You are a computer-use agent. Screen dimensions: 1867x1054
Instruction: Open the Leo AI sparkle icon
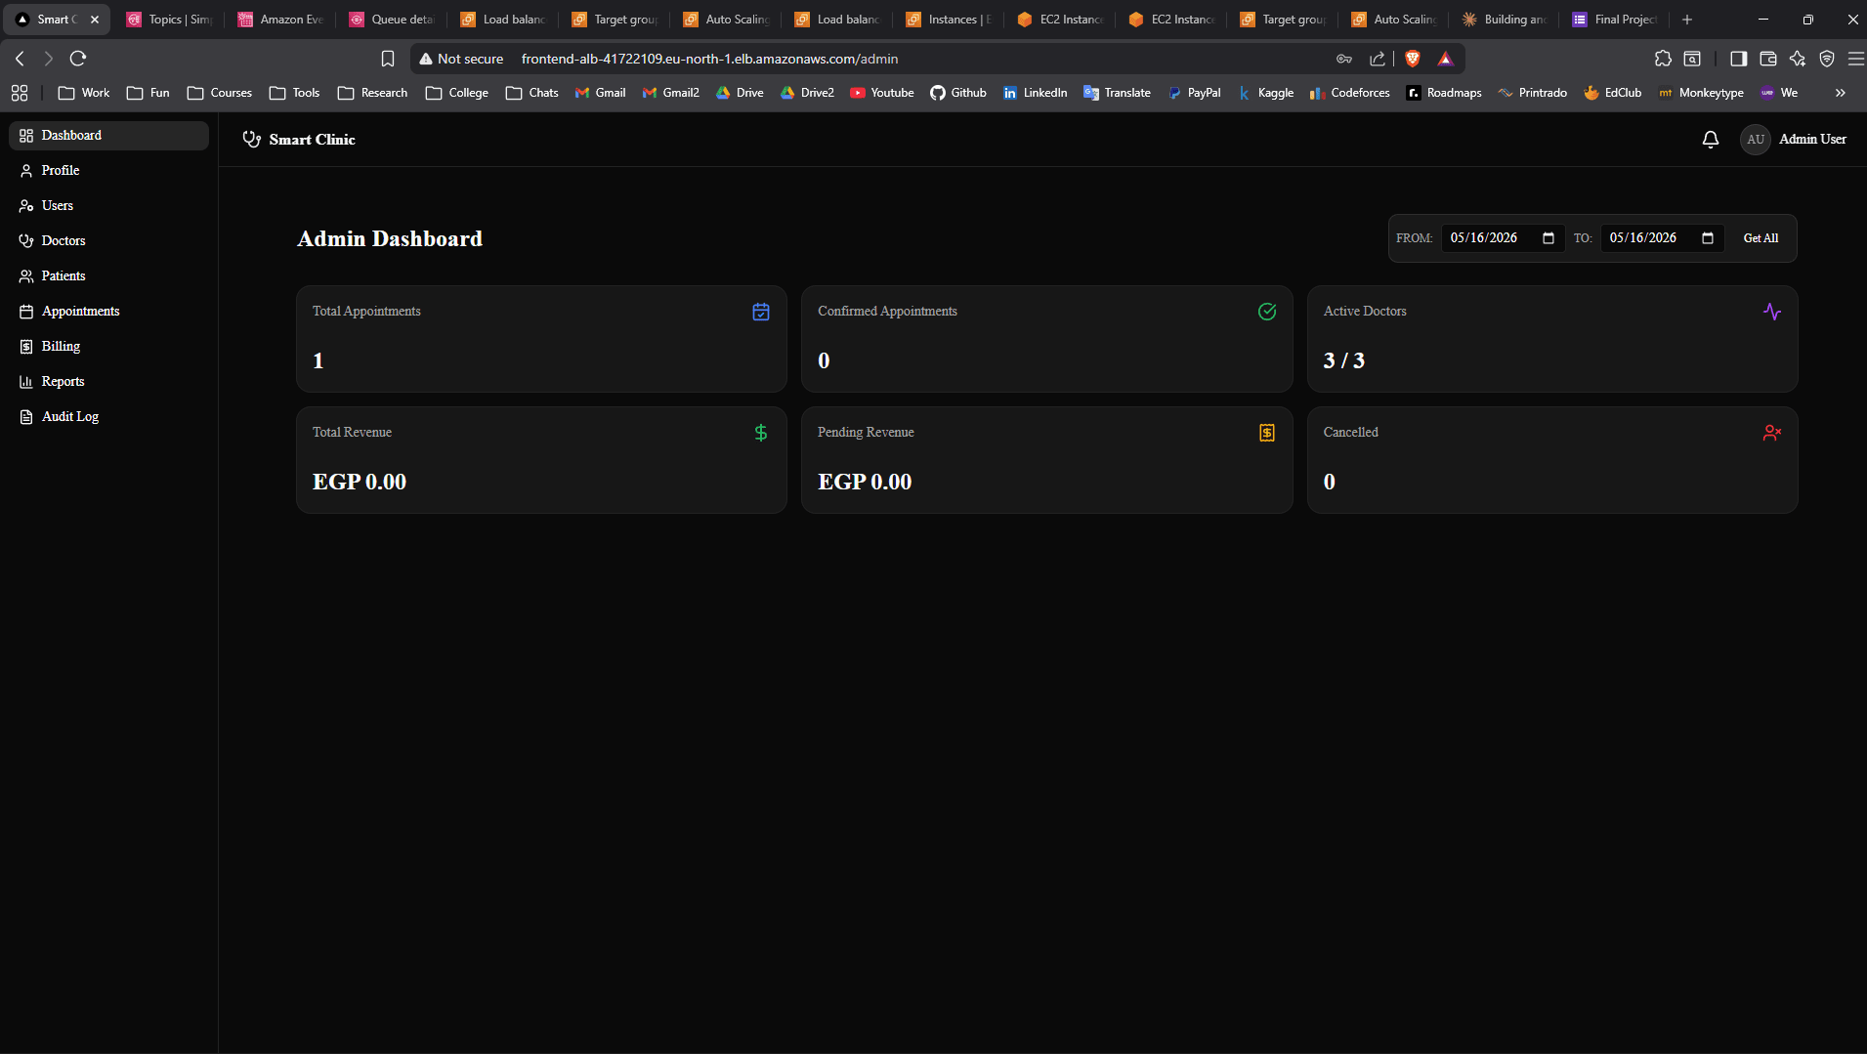point(1797,59)
